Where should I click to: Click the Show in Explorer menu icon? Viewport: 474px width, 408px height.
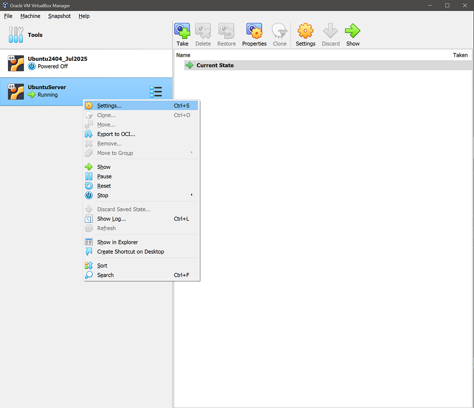89,242
